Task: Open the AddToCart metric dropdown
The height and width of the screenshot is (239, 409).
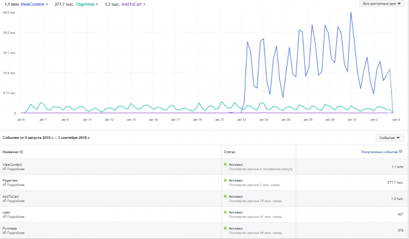Action: click(134, 4)
